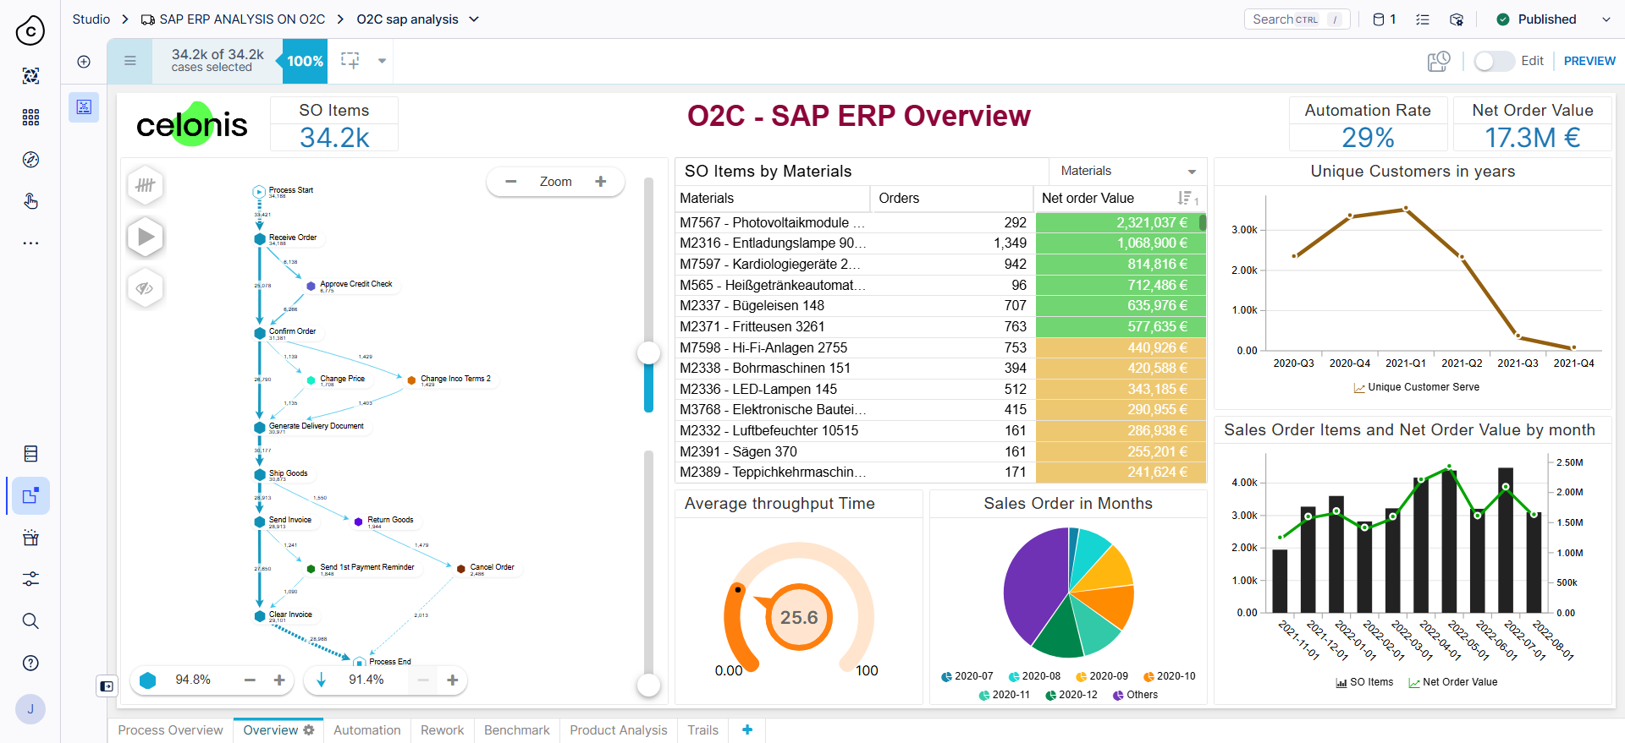Go to Studio breadcrumb link

click(x=91, y=19)
